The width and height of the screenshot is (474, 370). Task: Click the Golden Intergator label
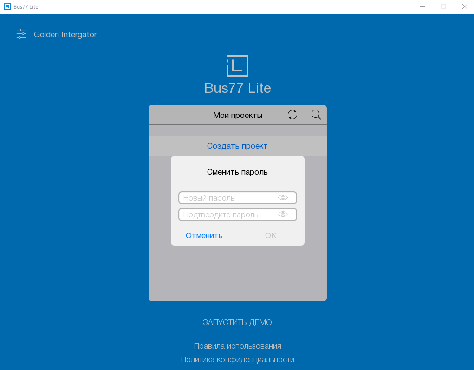(65, 34)
